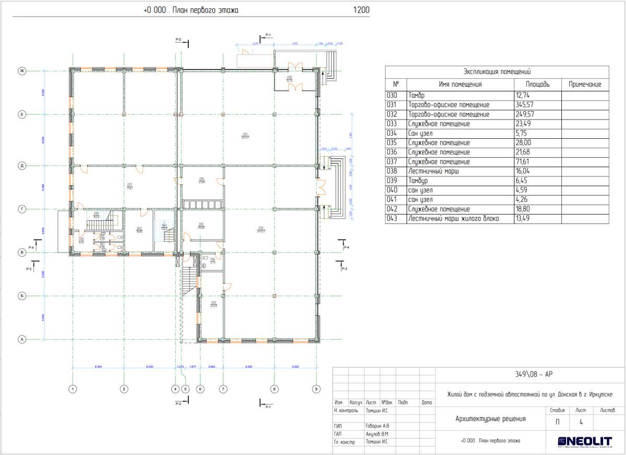
Task: Click 'Томшин И.С.' in Гл. констр row
Action: pyautogui.click(x=378, y=441)
